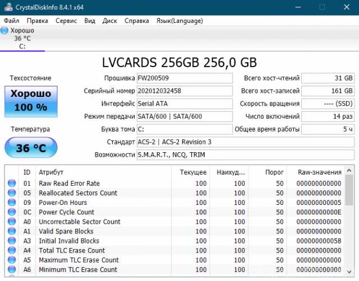Viewport: 359px width, 281px height.
Task: Click the total host writes value 161 GB
Action: (328, 91)
